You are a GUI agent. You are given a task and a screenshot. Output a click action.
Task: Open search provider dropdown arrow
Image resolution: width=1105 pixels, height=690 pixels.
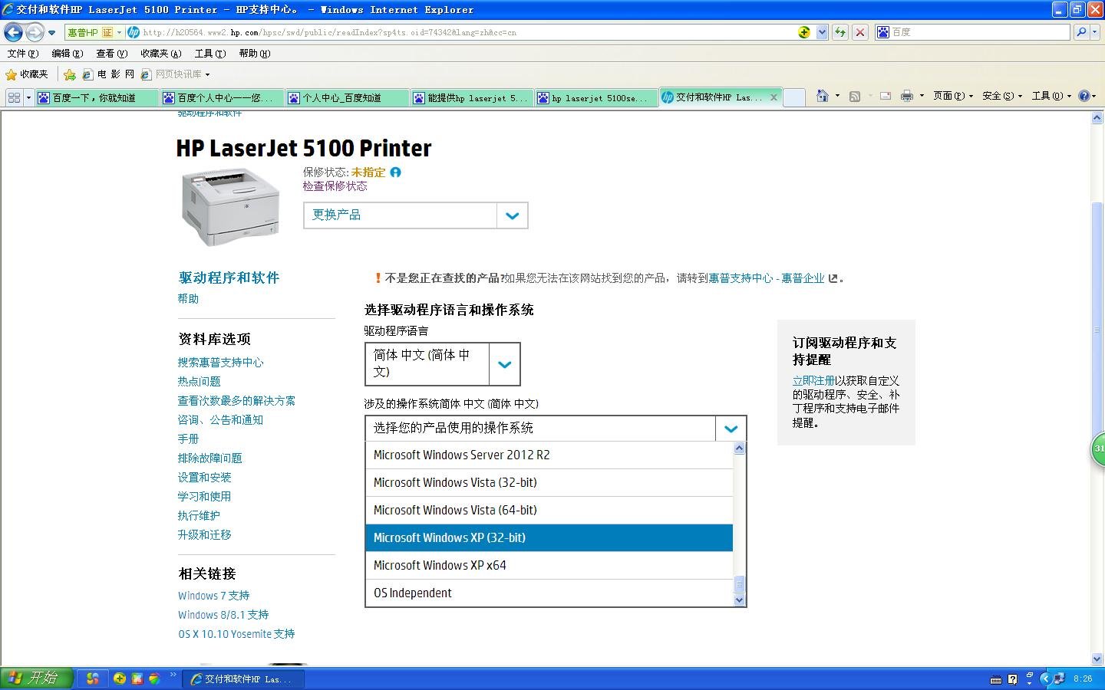pyautogui.click(x=1095, y=32)
